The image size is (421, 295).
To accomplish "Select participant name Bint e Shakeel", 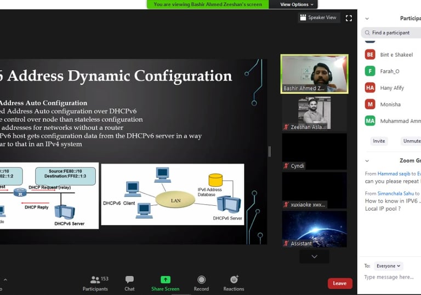I will 396,55.
